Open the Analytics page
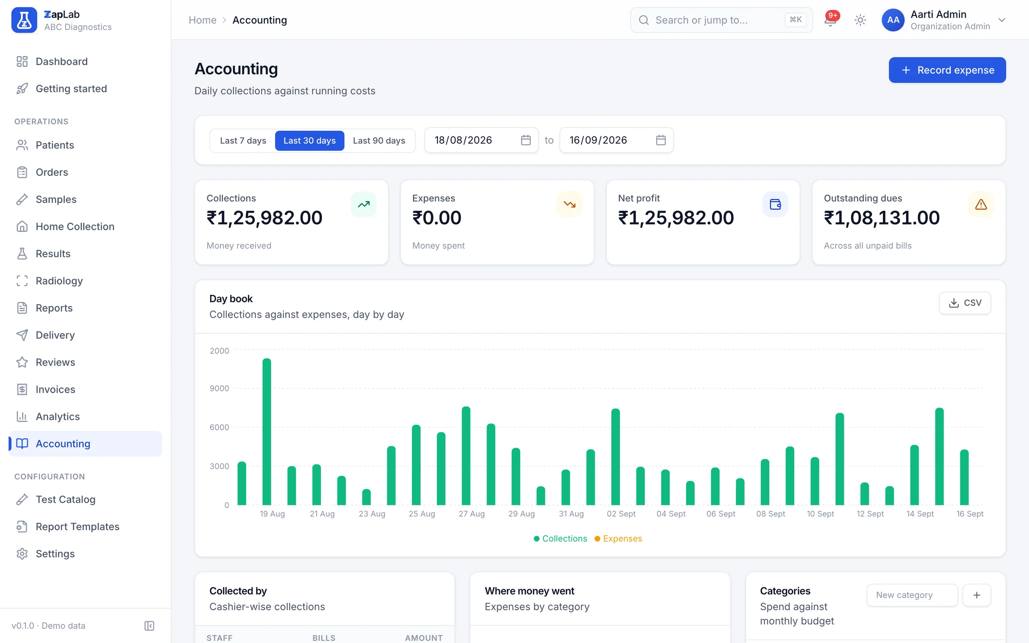Screen dimensions: 1029x643 [x=85, y=417]
